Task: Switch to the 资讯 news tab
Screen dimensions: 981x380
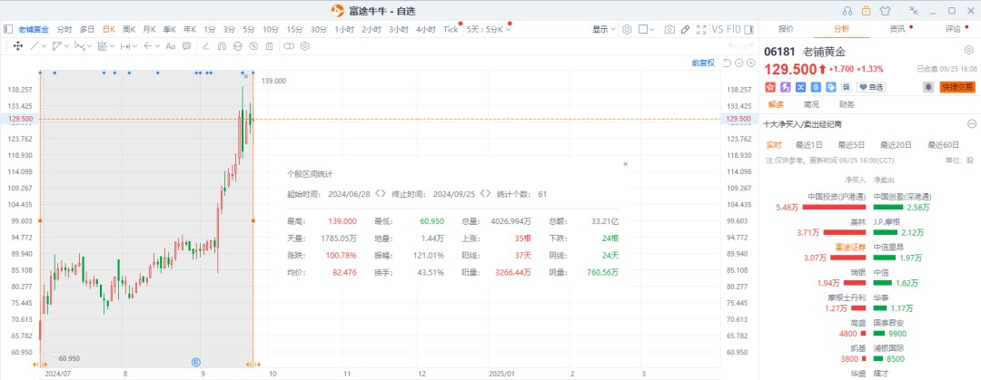Action: tap(897, 29)
